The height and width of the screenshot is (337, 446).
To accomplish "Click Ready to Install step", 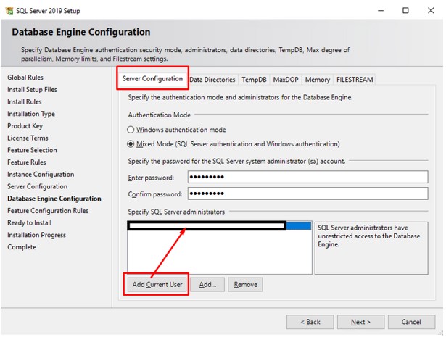I will [x=30, y=222].
